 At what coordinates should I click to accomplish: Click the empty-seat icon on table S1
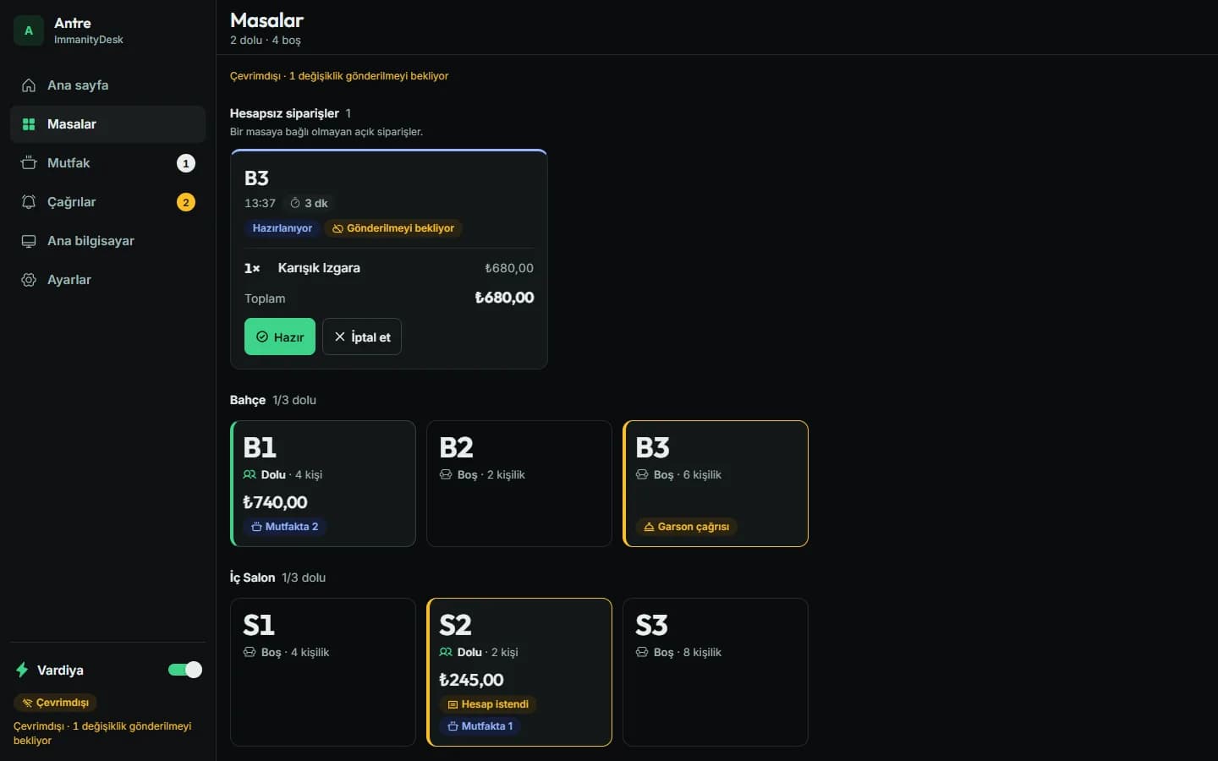point(250,652)
